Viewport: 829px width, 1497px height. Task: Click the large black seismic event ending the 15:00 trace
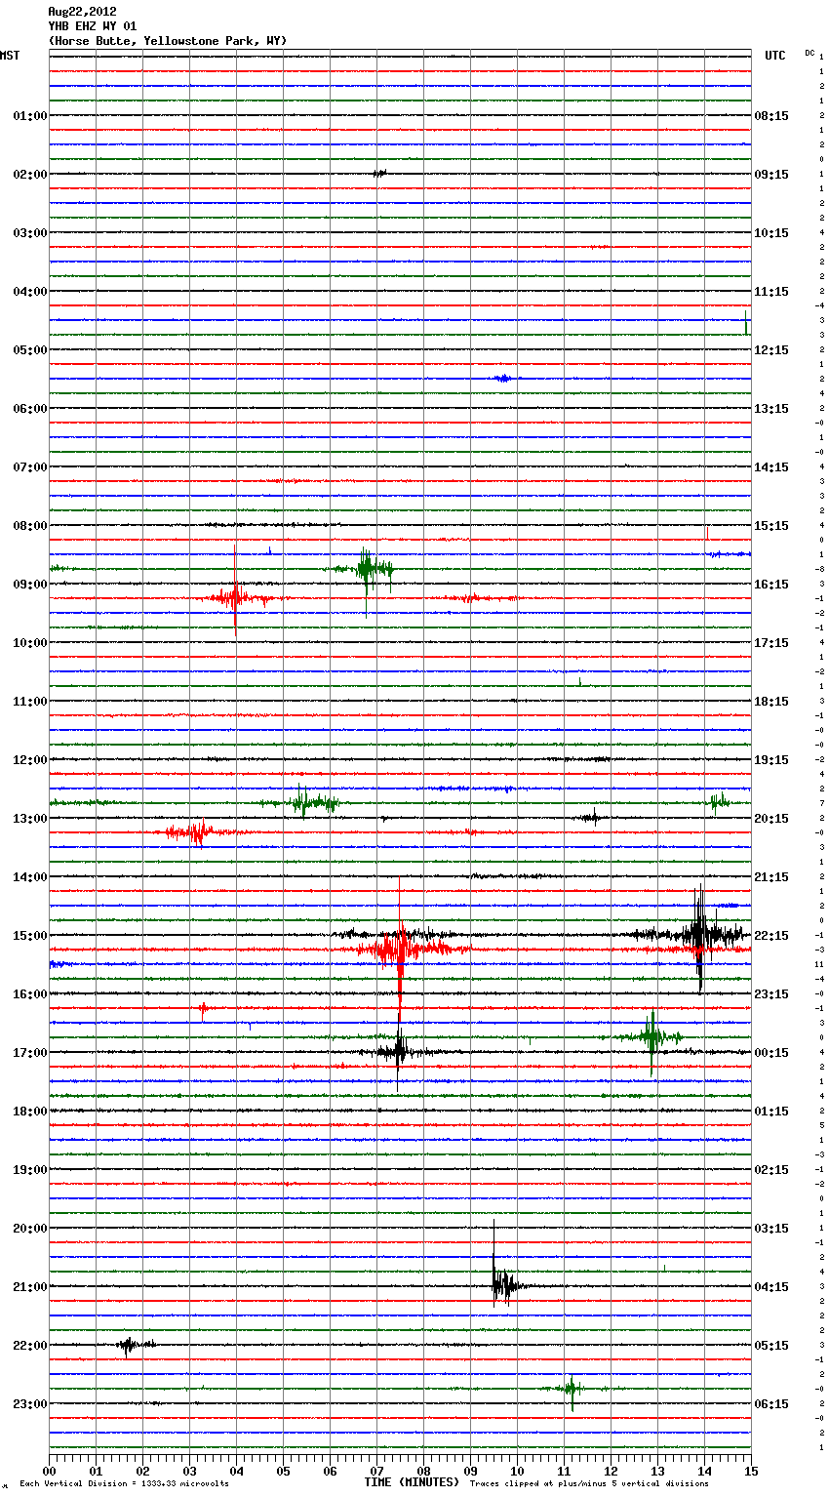click(699, 935)
